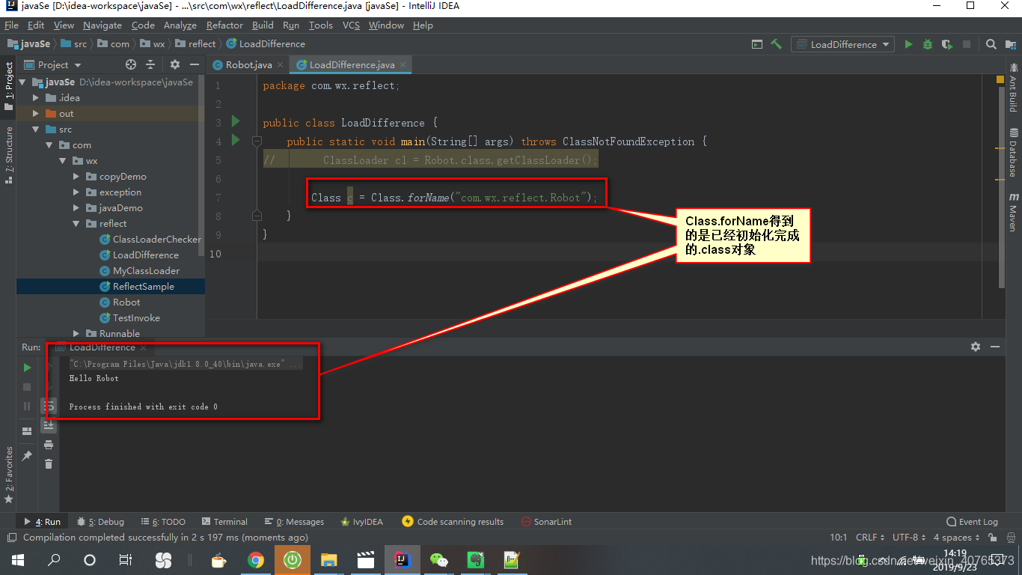
Task: Select TestInvoke in project tree
Action: pos(136,318)
